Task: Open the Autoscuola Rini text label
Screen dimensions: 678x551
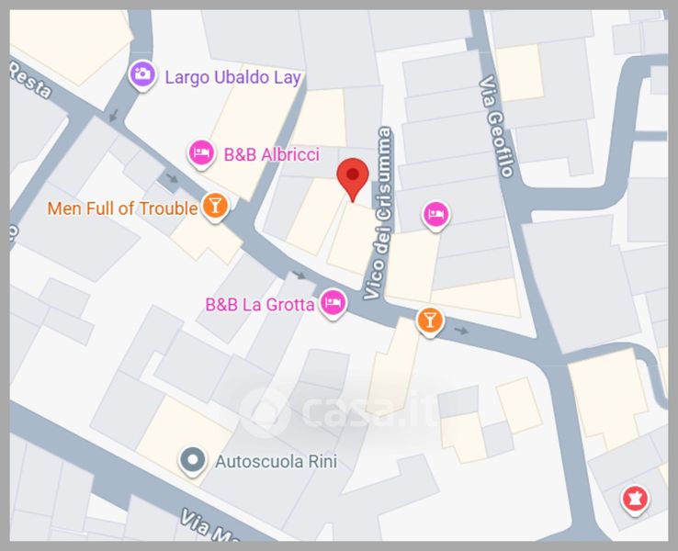Action: (277, 462)
